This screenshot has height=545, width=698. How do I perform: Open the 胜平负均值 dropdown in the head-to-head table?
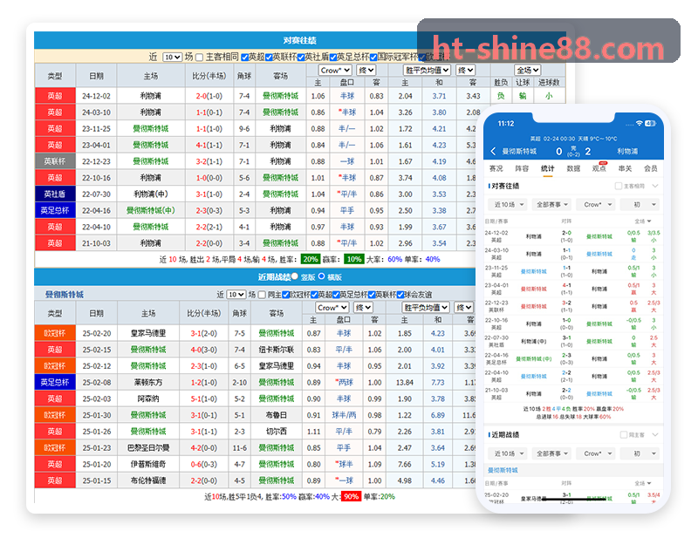pos(427,70)
